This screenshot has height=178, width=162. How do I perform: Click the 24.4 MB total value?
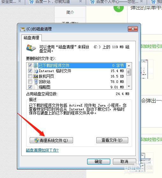122,94
